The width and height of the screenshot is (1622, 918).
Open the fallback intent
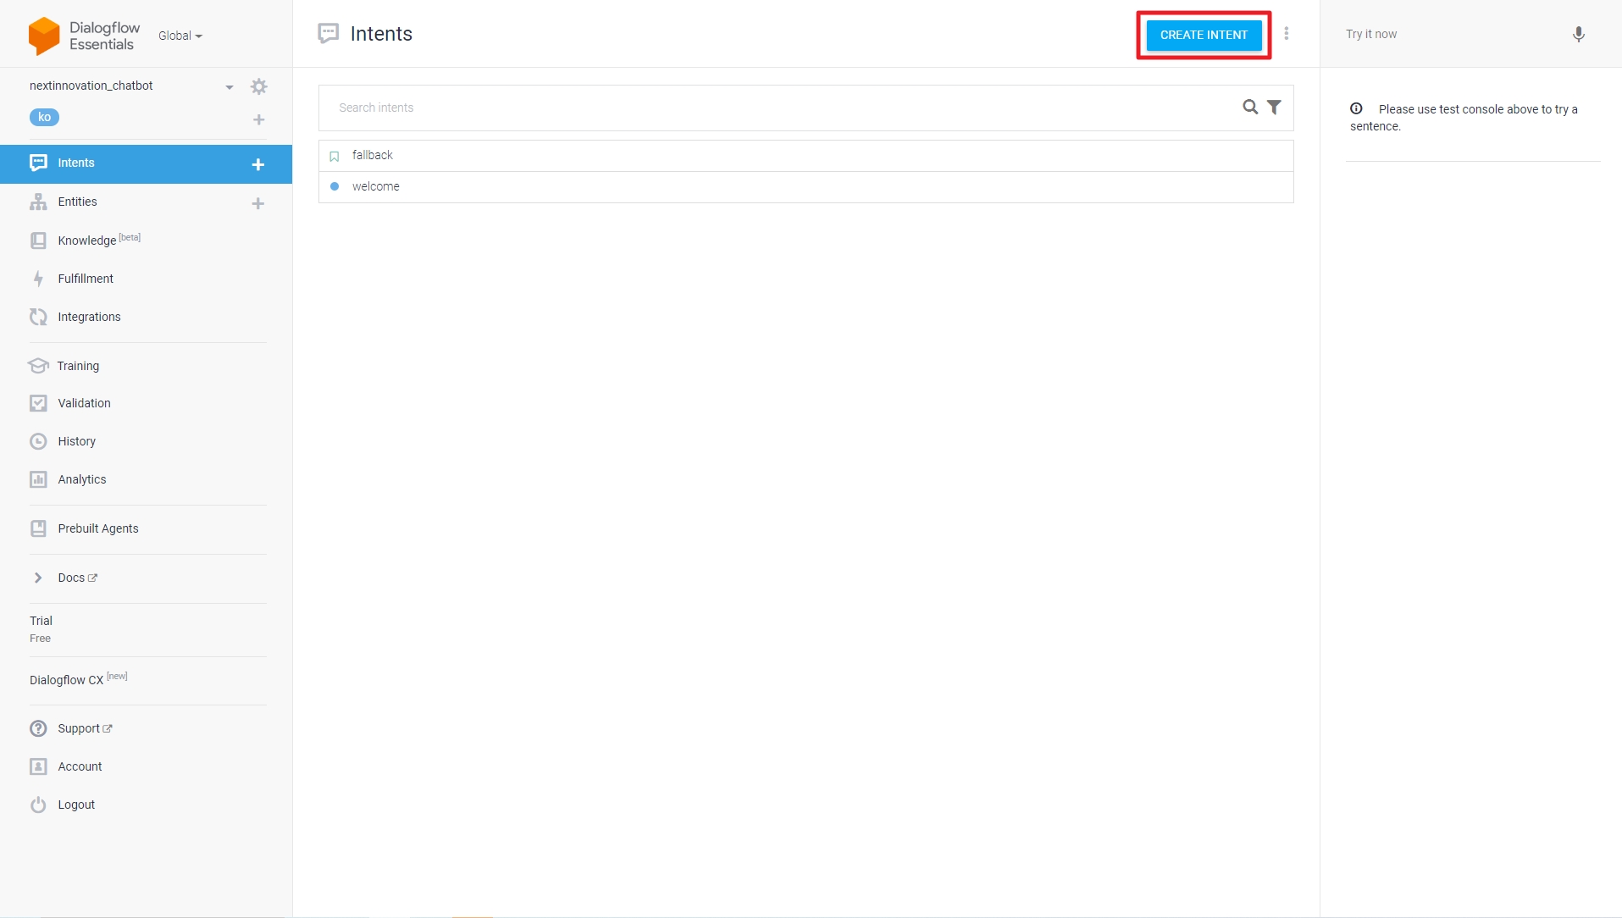pyautogui.click(x=806, y=156)
